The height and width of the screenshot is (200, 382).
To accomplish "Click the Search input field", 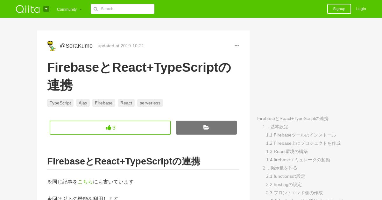I will pos(123,9).
